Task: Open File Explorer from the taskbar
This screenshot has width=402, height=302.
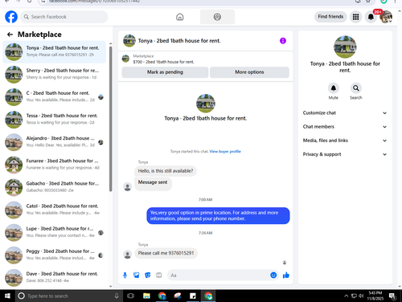Action: click(x=146, y=296)
